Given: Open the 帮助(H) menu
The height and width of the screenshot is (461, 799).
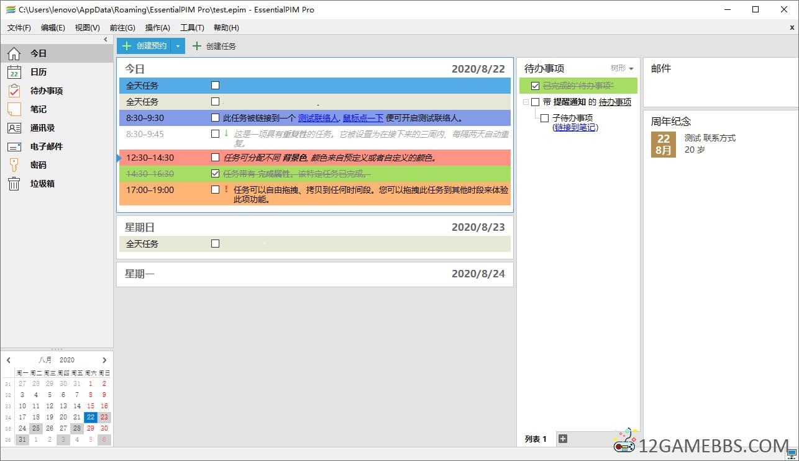Looking at the screenshot, I should pos(226,27).
